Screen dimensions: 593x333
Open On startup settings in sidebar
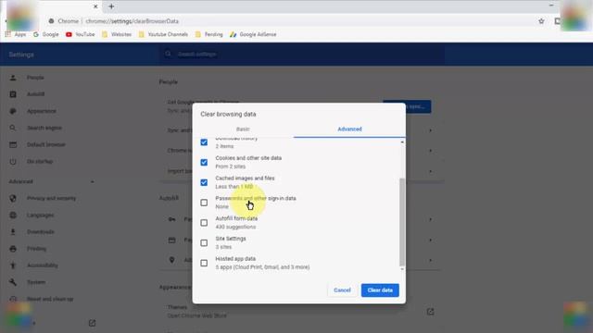point(40,161)
